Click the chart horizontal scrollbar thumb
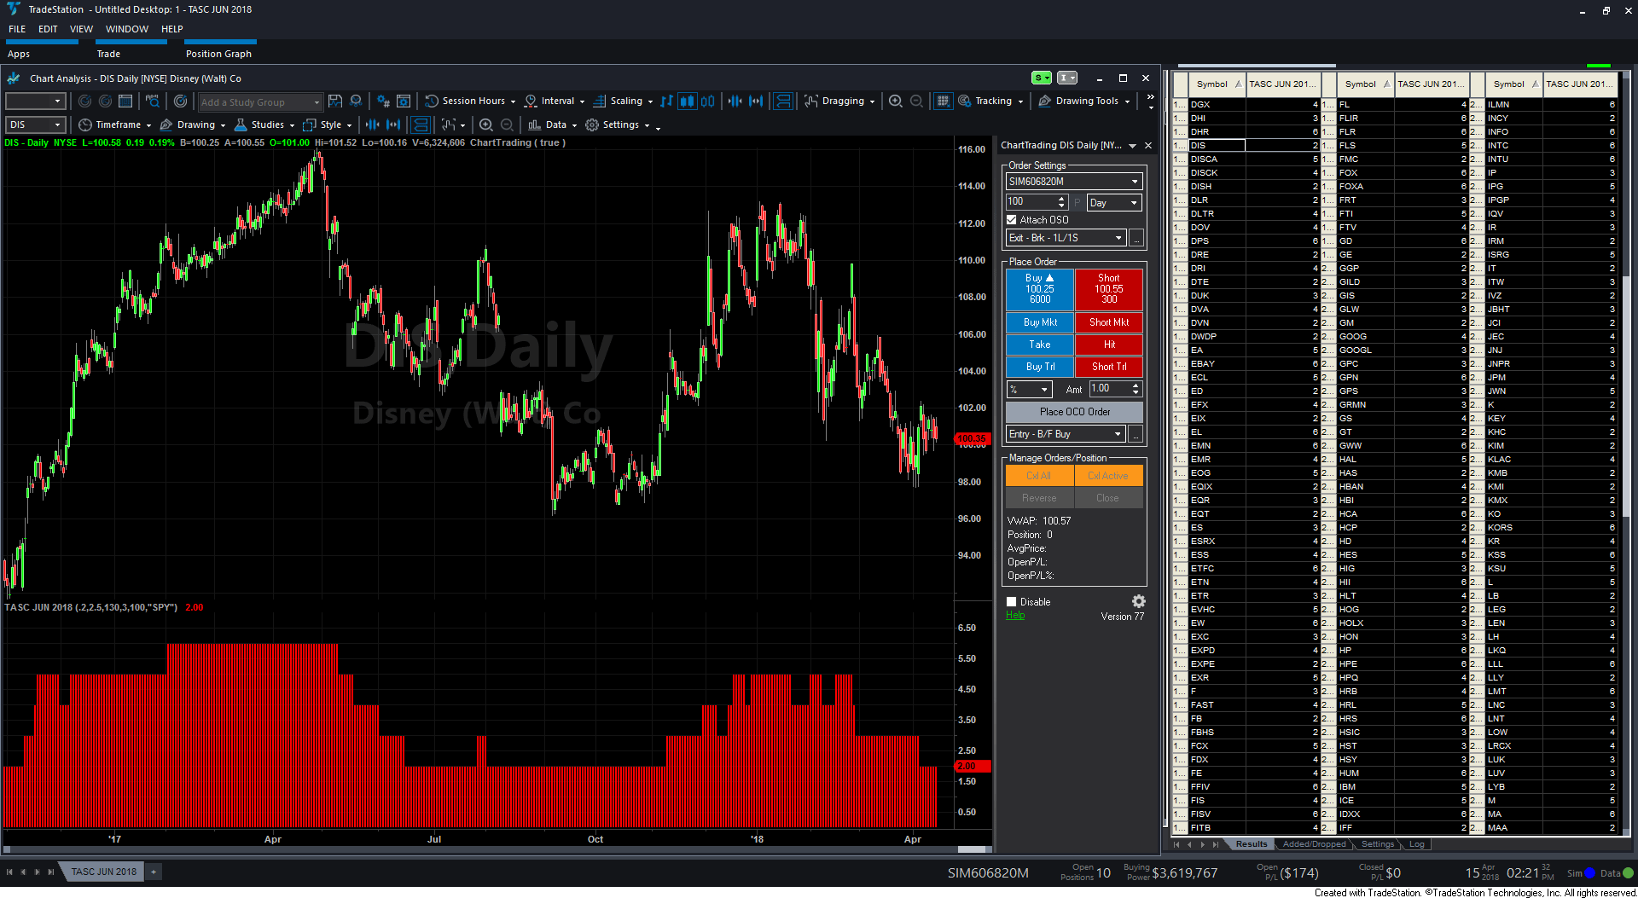 click(971, 849)
